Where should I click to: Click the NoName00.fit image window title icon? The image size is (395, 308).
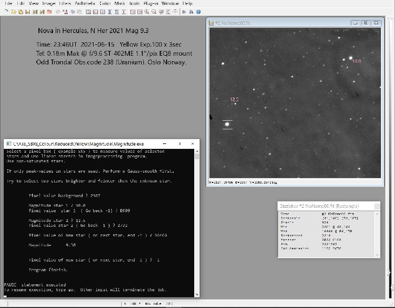[211, 23]
